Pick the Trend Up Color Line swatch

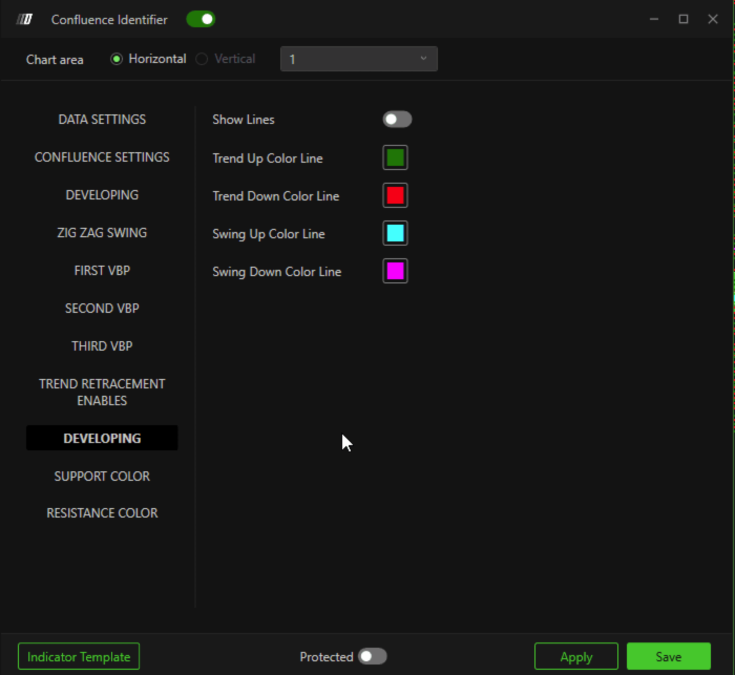(x=395, y=158)
